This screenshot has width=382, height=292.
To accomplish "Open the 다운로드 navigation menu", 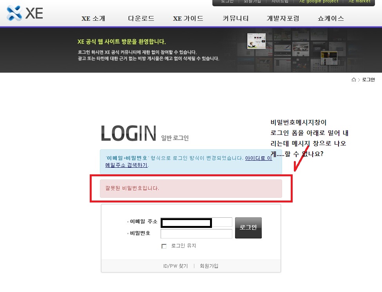I will pos(141,18).
